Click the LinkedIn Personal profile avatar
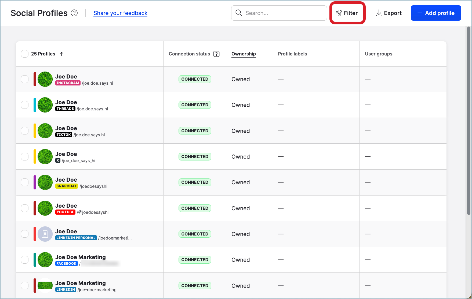Screen dimensions: 472x299 pyautogui.click(x=45, y=234)
